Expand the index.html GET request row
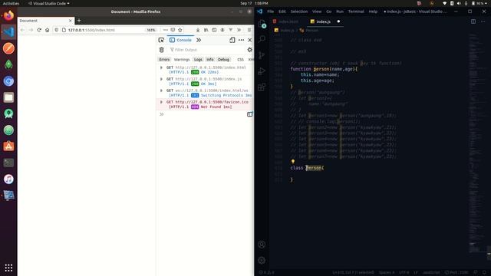The width and height of the screenshot is (491, 276). 162,67
